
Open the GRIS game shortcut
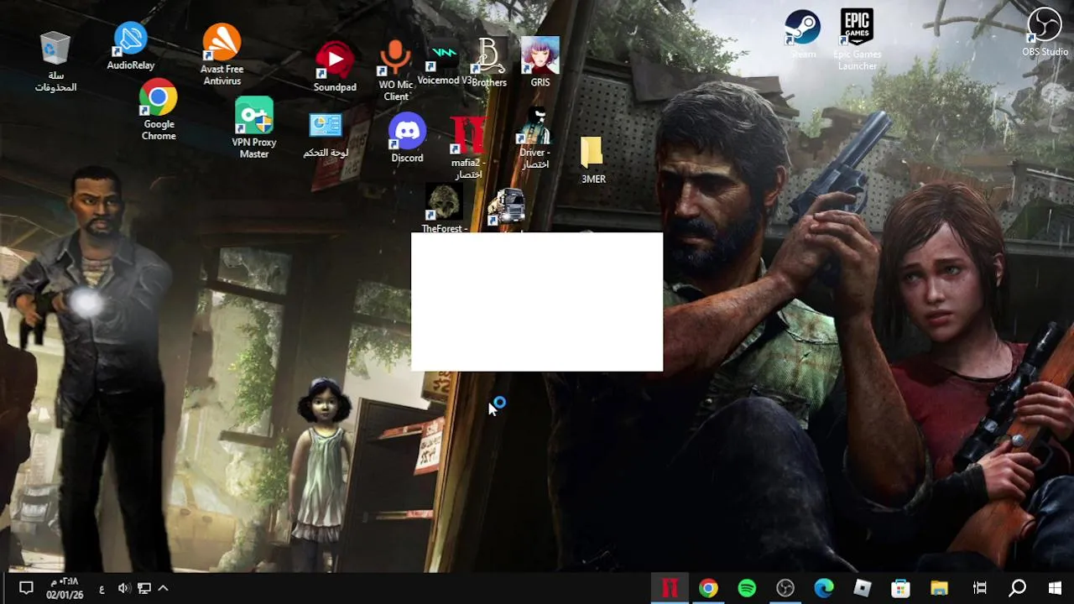pos(540,63)
